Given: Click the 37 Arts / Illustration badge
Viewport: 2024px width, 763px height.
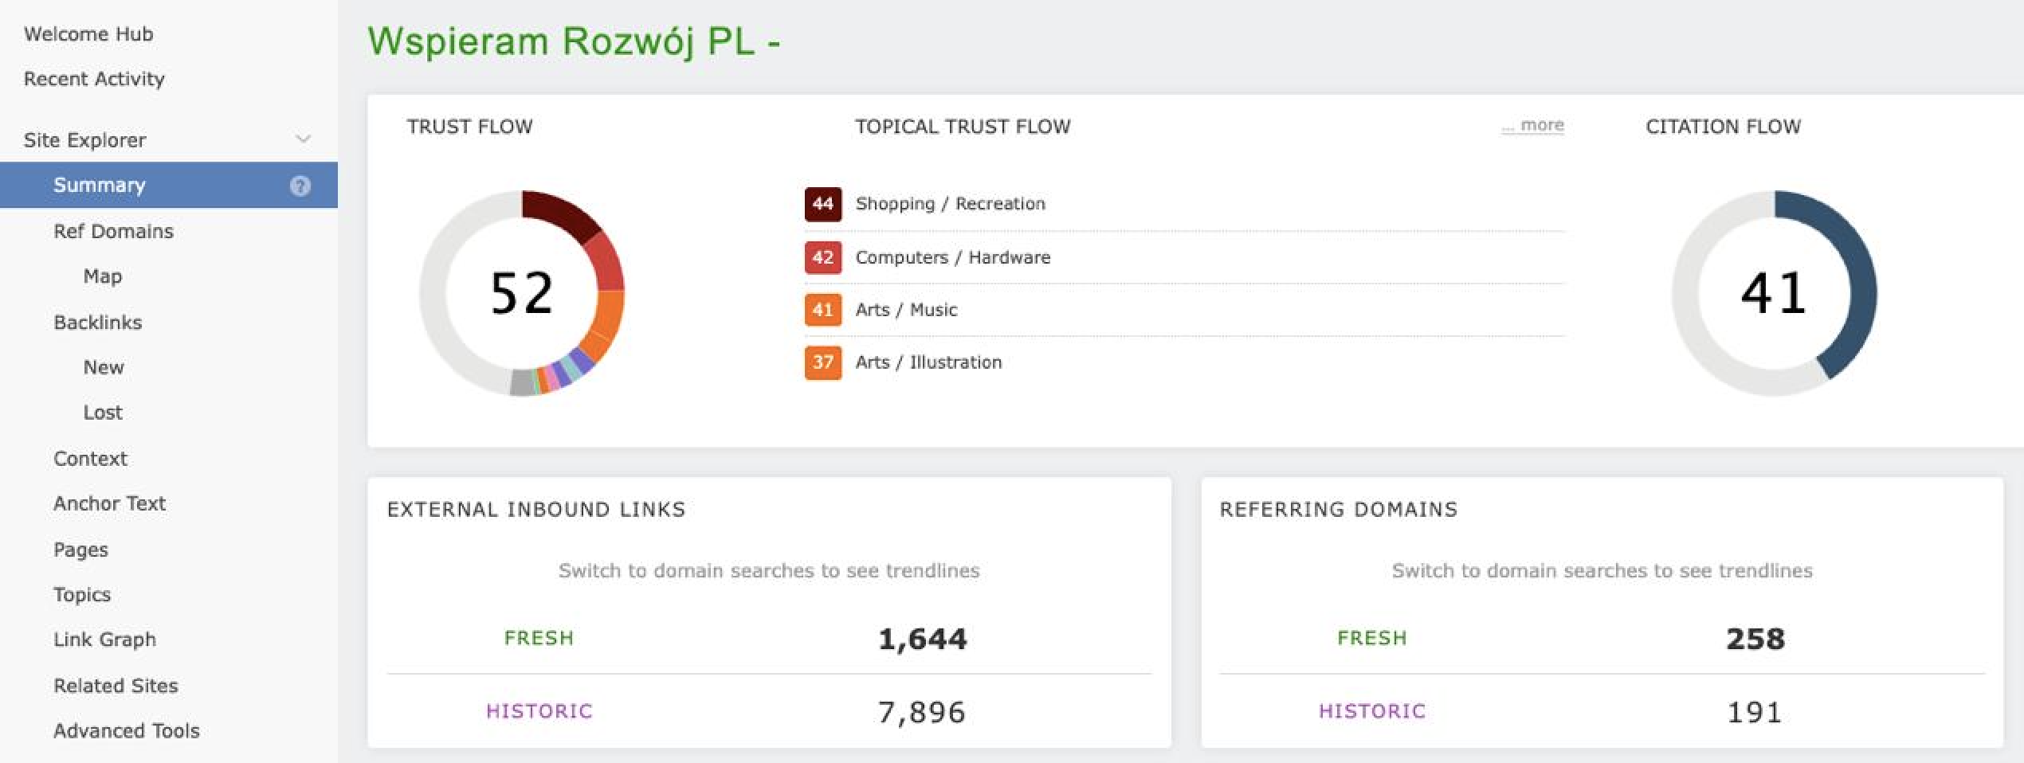Looking at the screenshot, I should click(x=822, y=362).
